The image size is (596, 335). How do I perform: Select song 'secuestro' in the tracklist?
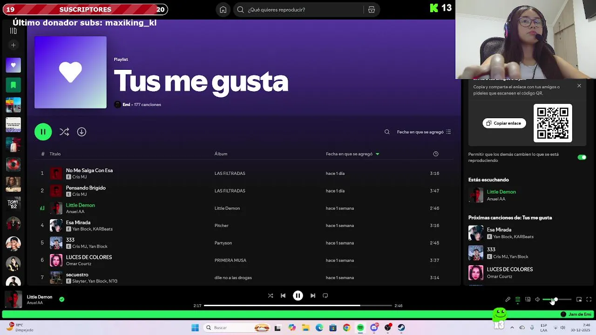(x=77, y=275)
